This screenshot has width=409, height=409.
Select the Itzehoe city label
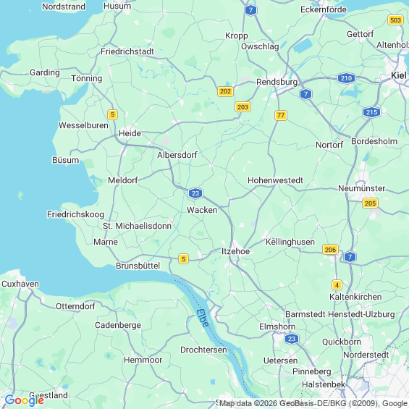(235, 251)
